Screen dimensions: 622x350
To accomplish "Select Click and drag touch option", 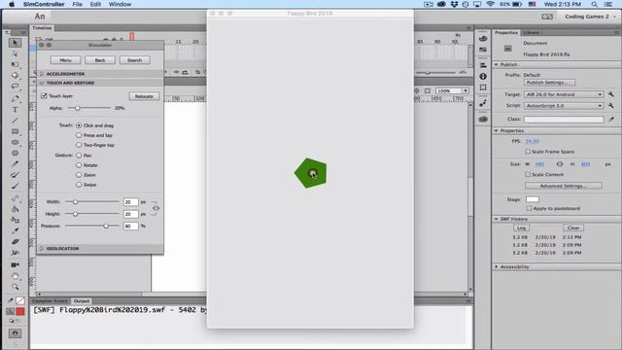I will coord(79,125).
